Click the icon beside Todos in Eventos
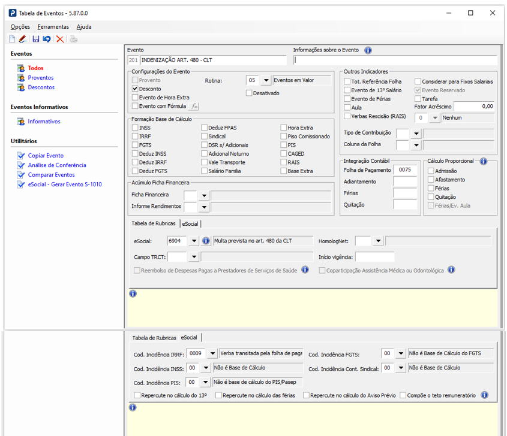 click(x=21, y=68)
